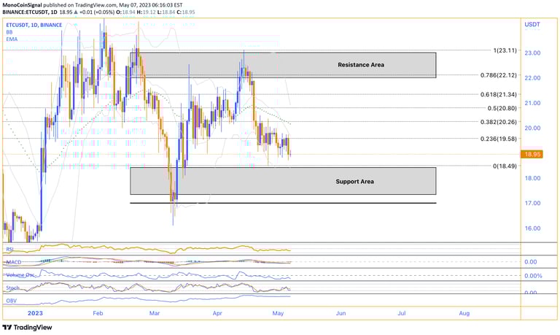560x335 pixels.
Task: Select the EMA indicator label
Action: coord(12,39)
